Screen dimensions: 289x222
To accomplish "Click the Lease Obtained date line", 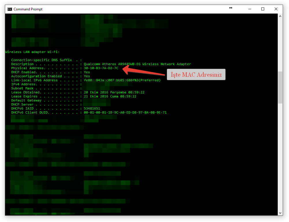I will pos(114,92).
